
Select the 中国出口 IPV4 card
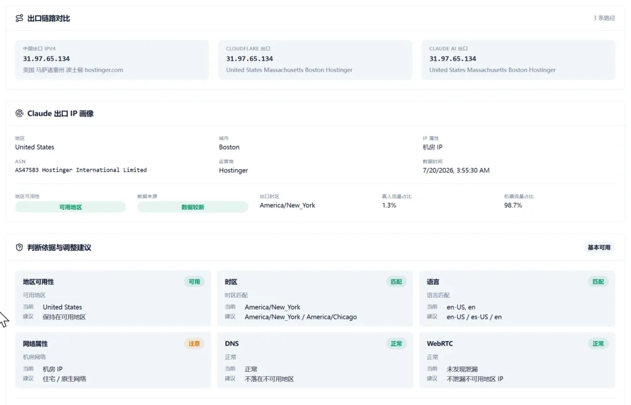click(112, 60)
